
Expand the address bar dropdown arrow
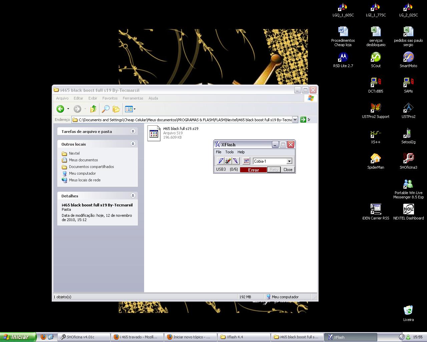coord(295,120)
